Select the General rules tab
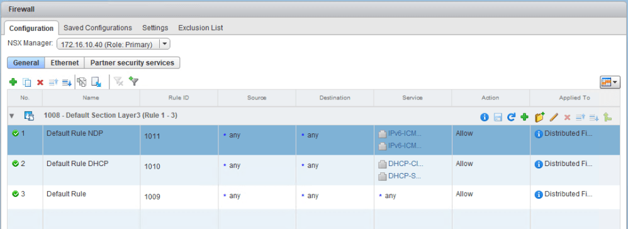This screenshot has width=628, height=229. pyautogui.click(x=26, y=63)
